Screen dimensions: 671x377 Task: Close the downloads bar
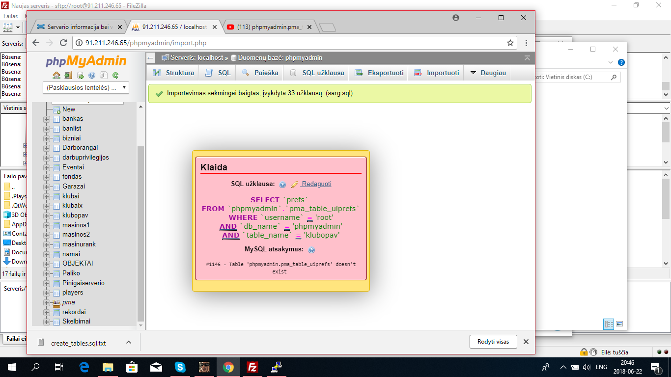point(526,342)
